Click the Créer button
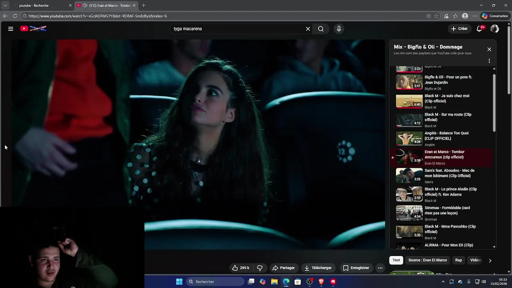This screenshot has height=288, width=512. [x=459, y=29]
